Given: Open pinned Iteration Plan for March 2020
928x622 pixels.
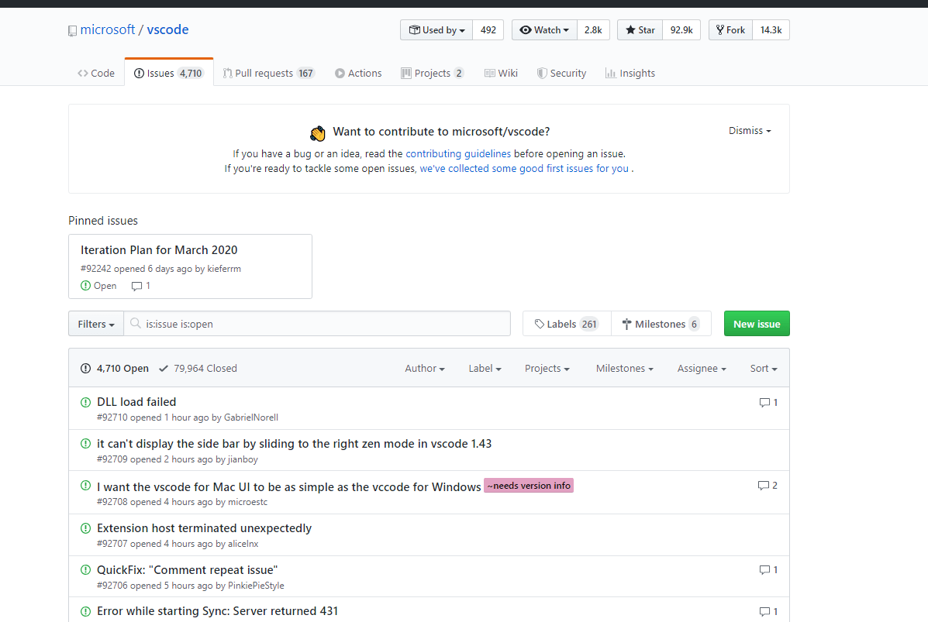Looking at the screenshot, I should click(159, 250).
